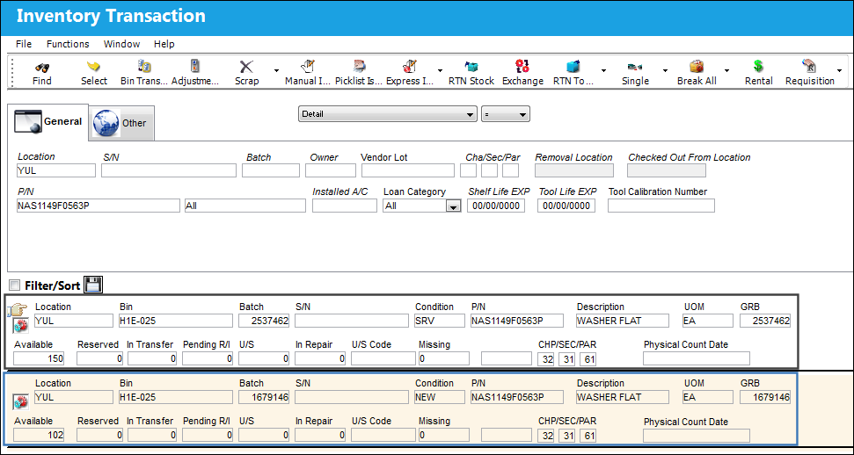Image resolution: width=854 pixels, height=455 pixels.
Task: Expand the Break All dropdown arrow
Action: (726, 71)
